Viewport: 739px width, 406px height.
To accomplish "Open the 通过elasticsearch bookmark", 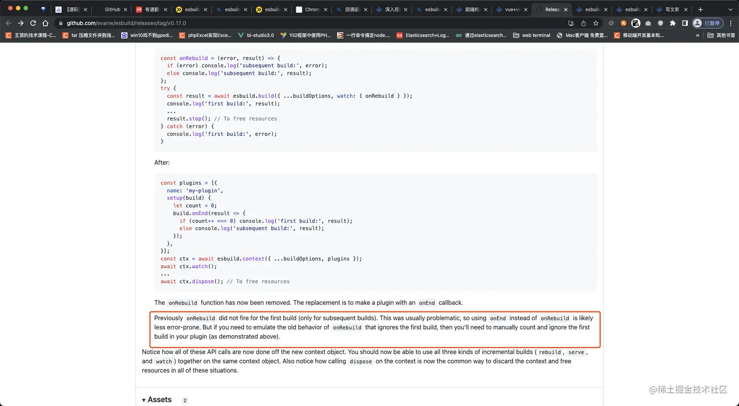I will (x=481, y=35).
